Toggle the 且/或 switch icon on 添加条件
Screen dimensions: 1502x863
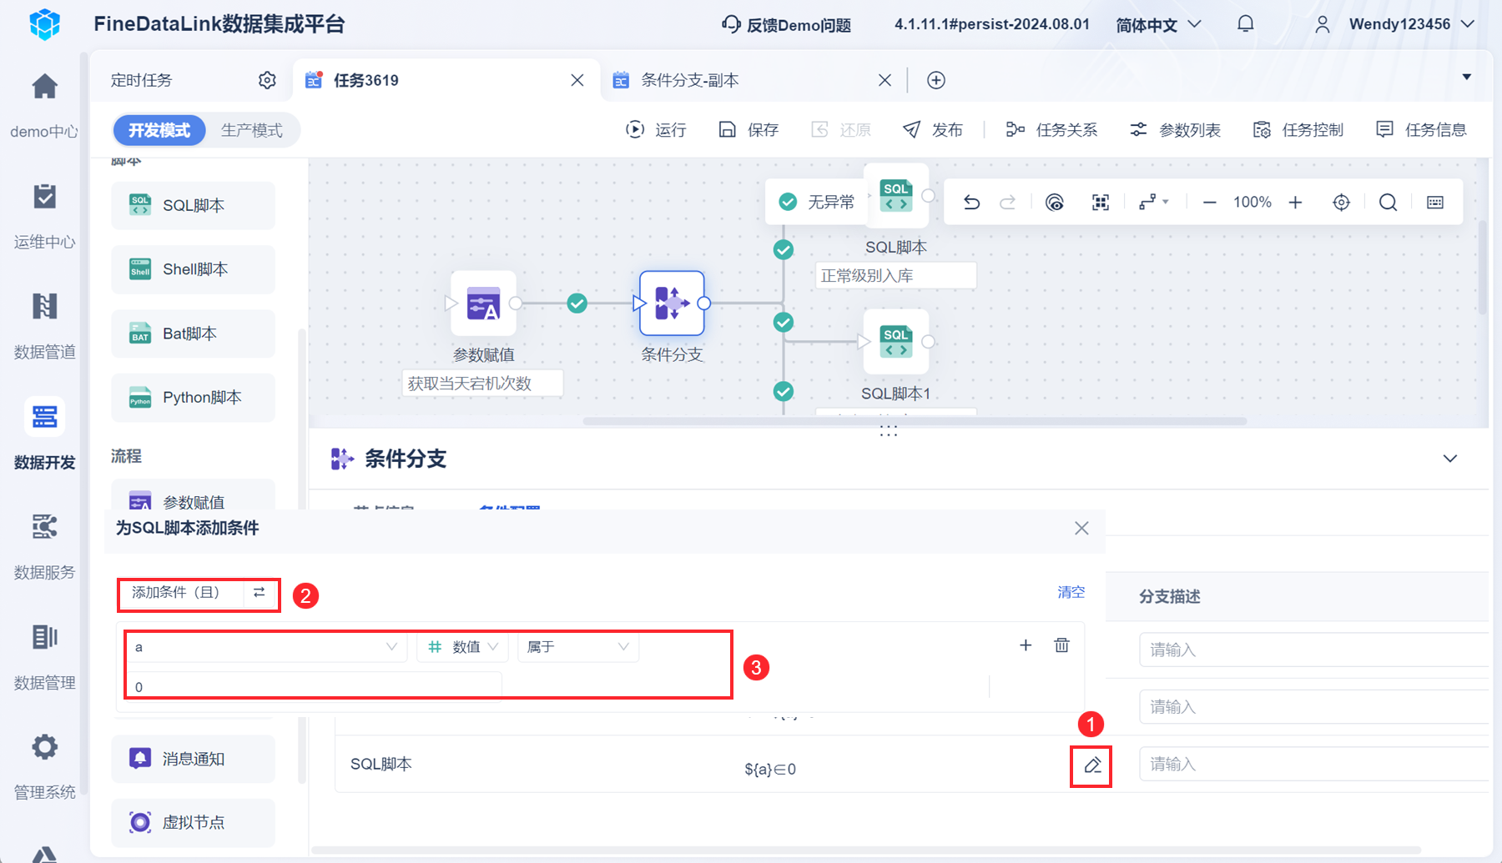pyautogui.click(x=260, y=592)
